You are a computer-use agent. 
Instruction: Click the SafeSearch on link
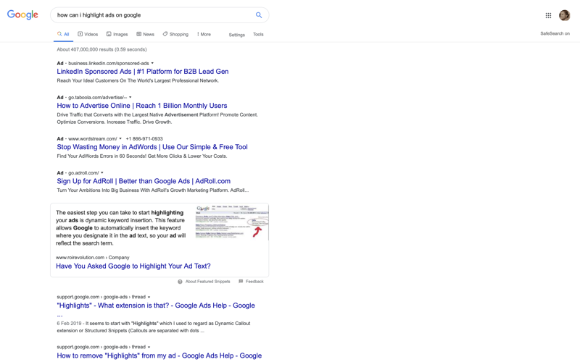[555, 33]
